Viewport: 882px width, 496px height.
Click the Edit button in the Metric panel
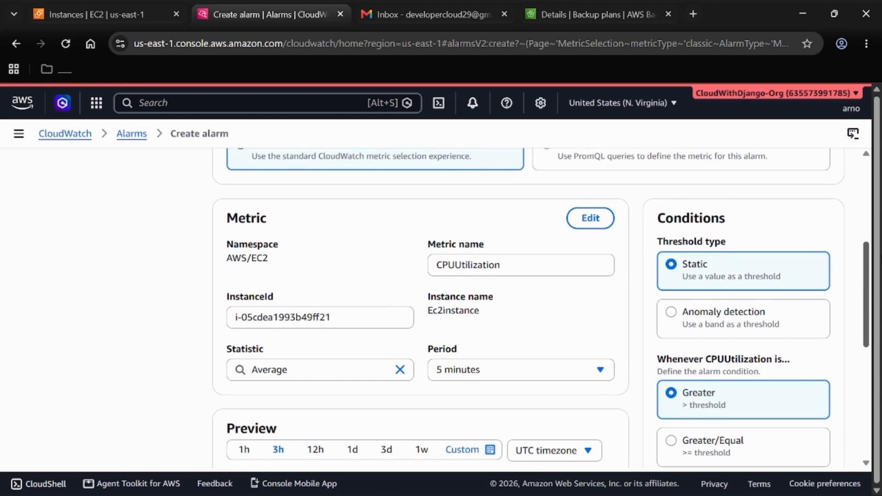point(590,218)
